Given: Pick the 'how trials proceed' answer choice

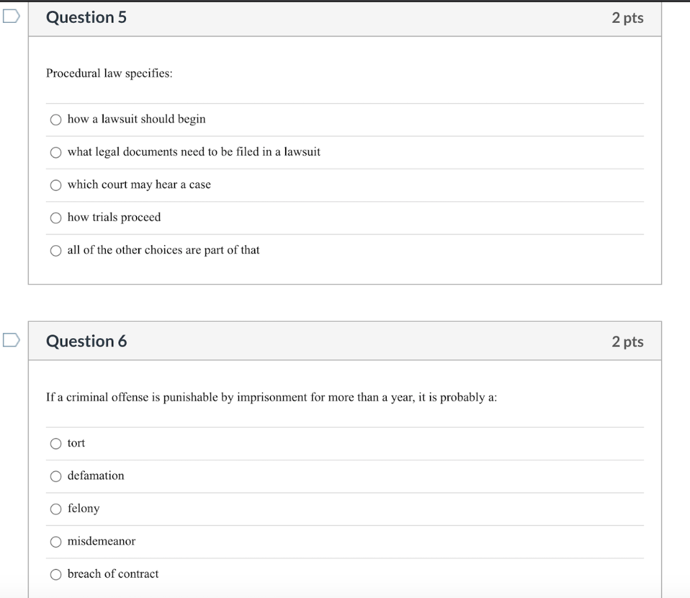Looking at the screenshot, I should tap(55, 218).
